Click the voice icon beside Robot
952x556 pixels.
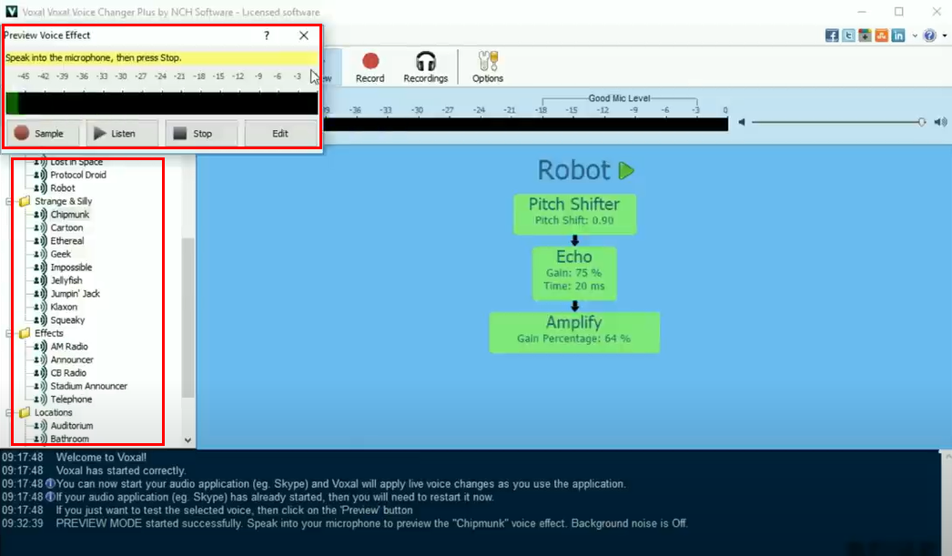[x=40, y=188]
